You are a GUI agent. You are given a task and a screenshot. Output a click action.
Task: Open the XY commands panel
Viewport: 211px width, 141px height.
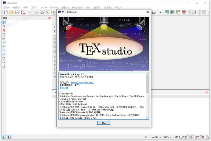(x=4, y=62)
